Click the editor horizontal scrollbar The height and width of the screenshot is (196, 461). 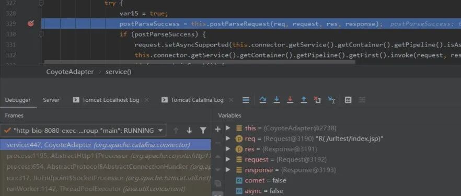200,62
